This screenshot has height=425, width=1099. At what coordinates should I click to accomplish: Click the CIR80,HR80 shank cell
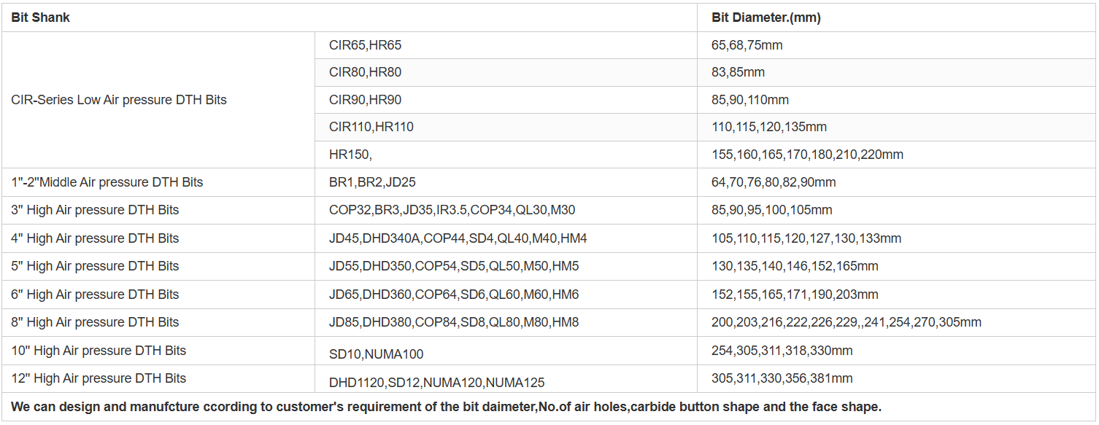click(365, 72)
